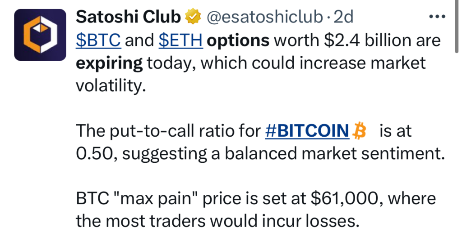462x237 pixels.
Task: Open the $BTC cashtag link
Action: (x=98, y=41)
